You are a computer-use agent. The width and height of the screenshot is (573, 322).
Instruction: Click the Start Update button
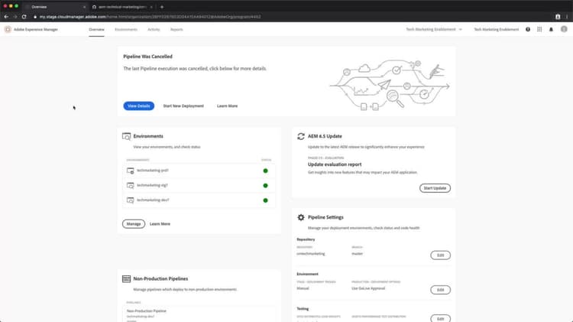(435, 188)
